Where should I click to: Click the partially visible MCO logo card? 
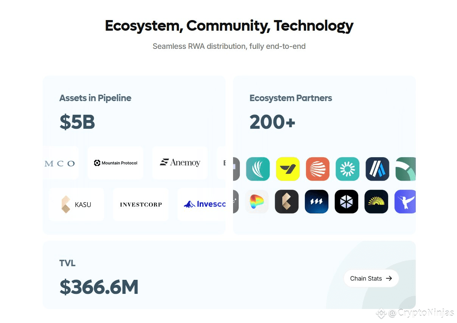[x=61, y=163]
